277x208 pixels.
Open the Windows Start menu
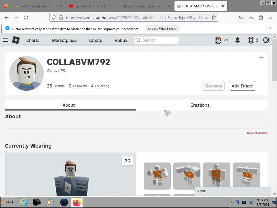pyautogui.click(x=7, y=202)
